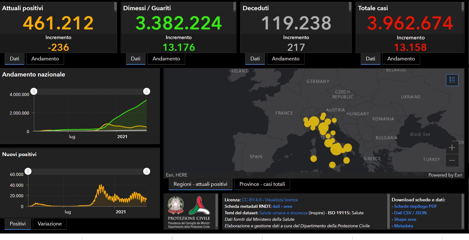
Task: Click right range handle on Nuovi positivi chart
Action: (x=147, y=171)
